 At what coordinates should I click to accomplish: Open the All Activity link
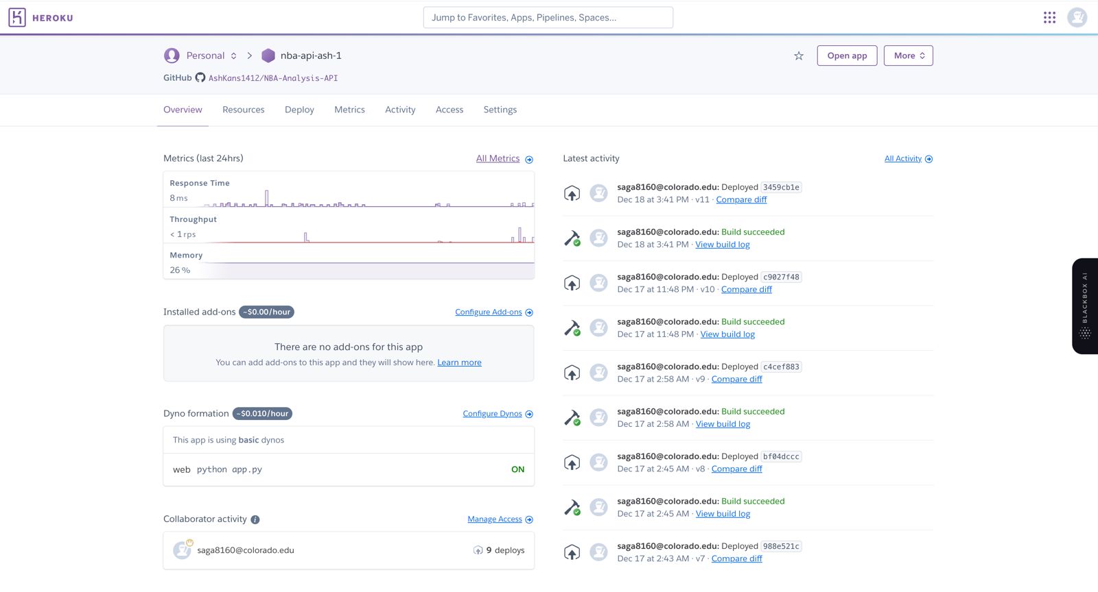[x=902, y=158]
